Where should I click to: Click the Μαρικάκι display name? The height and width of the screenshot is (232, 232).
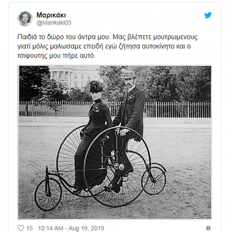[51, 15]
